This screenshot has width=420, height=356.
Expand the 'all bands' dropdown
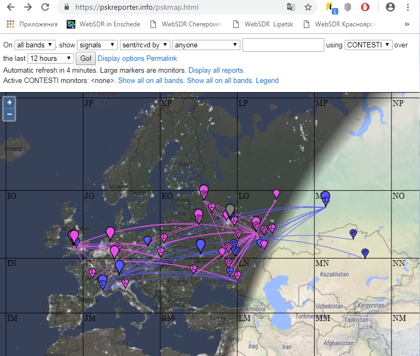point(34,45)
